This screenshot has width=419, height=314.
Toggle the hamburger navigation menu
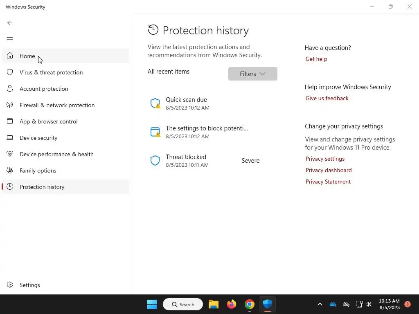pos(10,39)
